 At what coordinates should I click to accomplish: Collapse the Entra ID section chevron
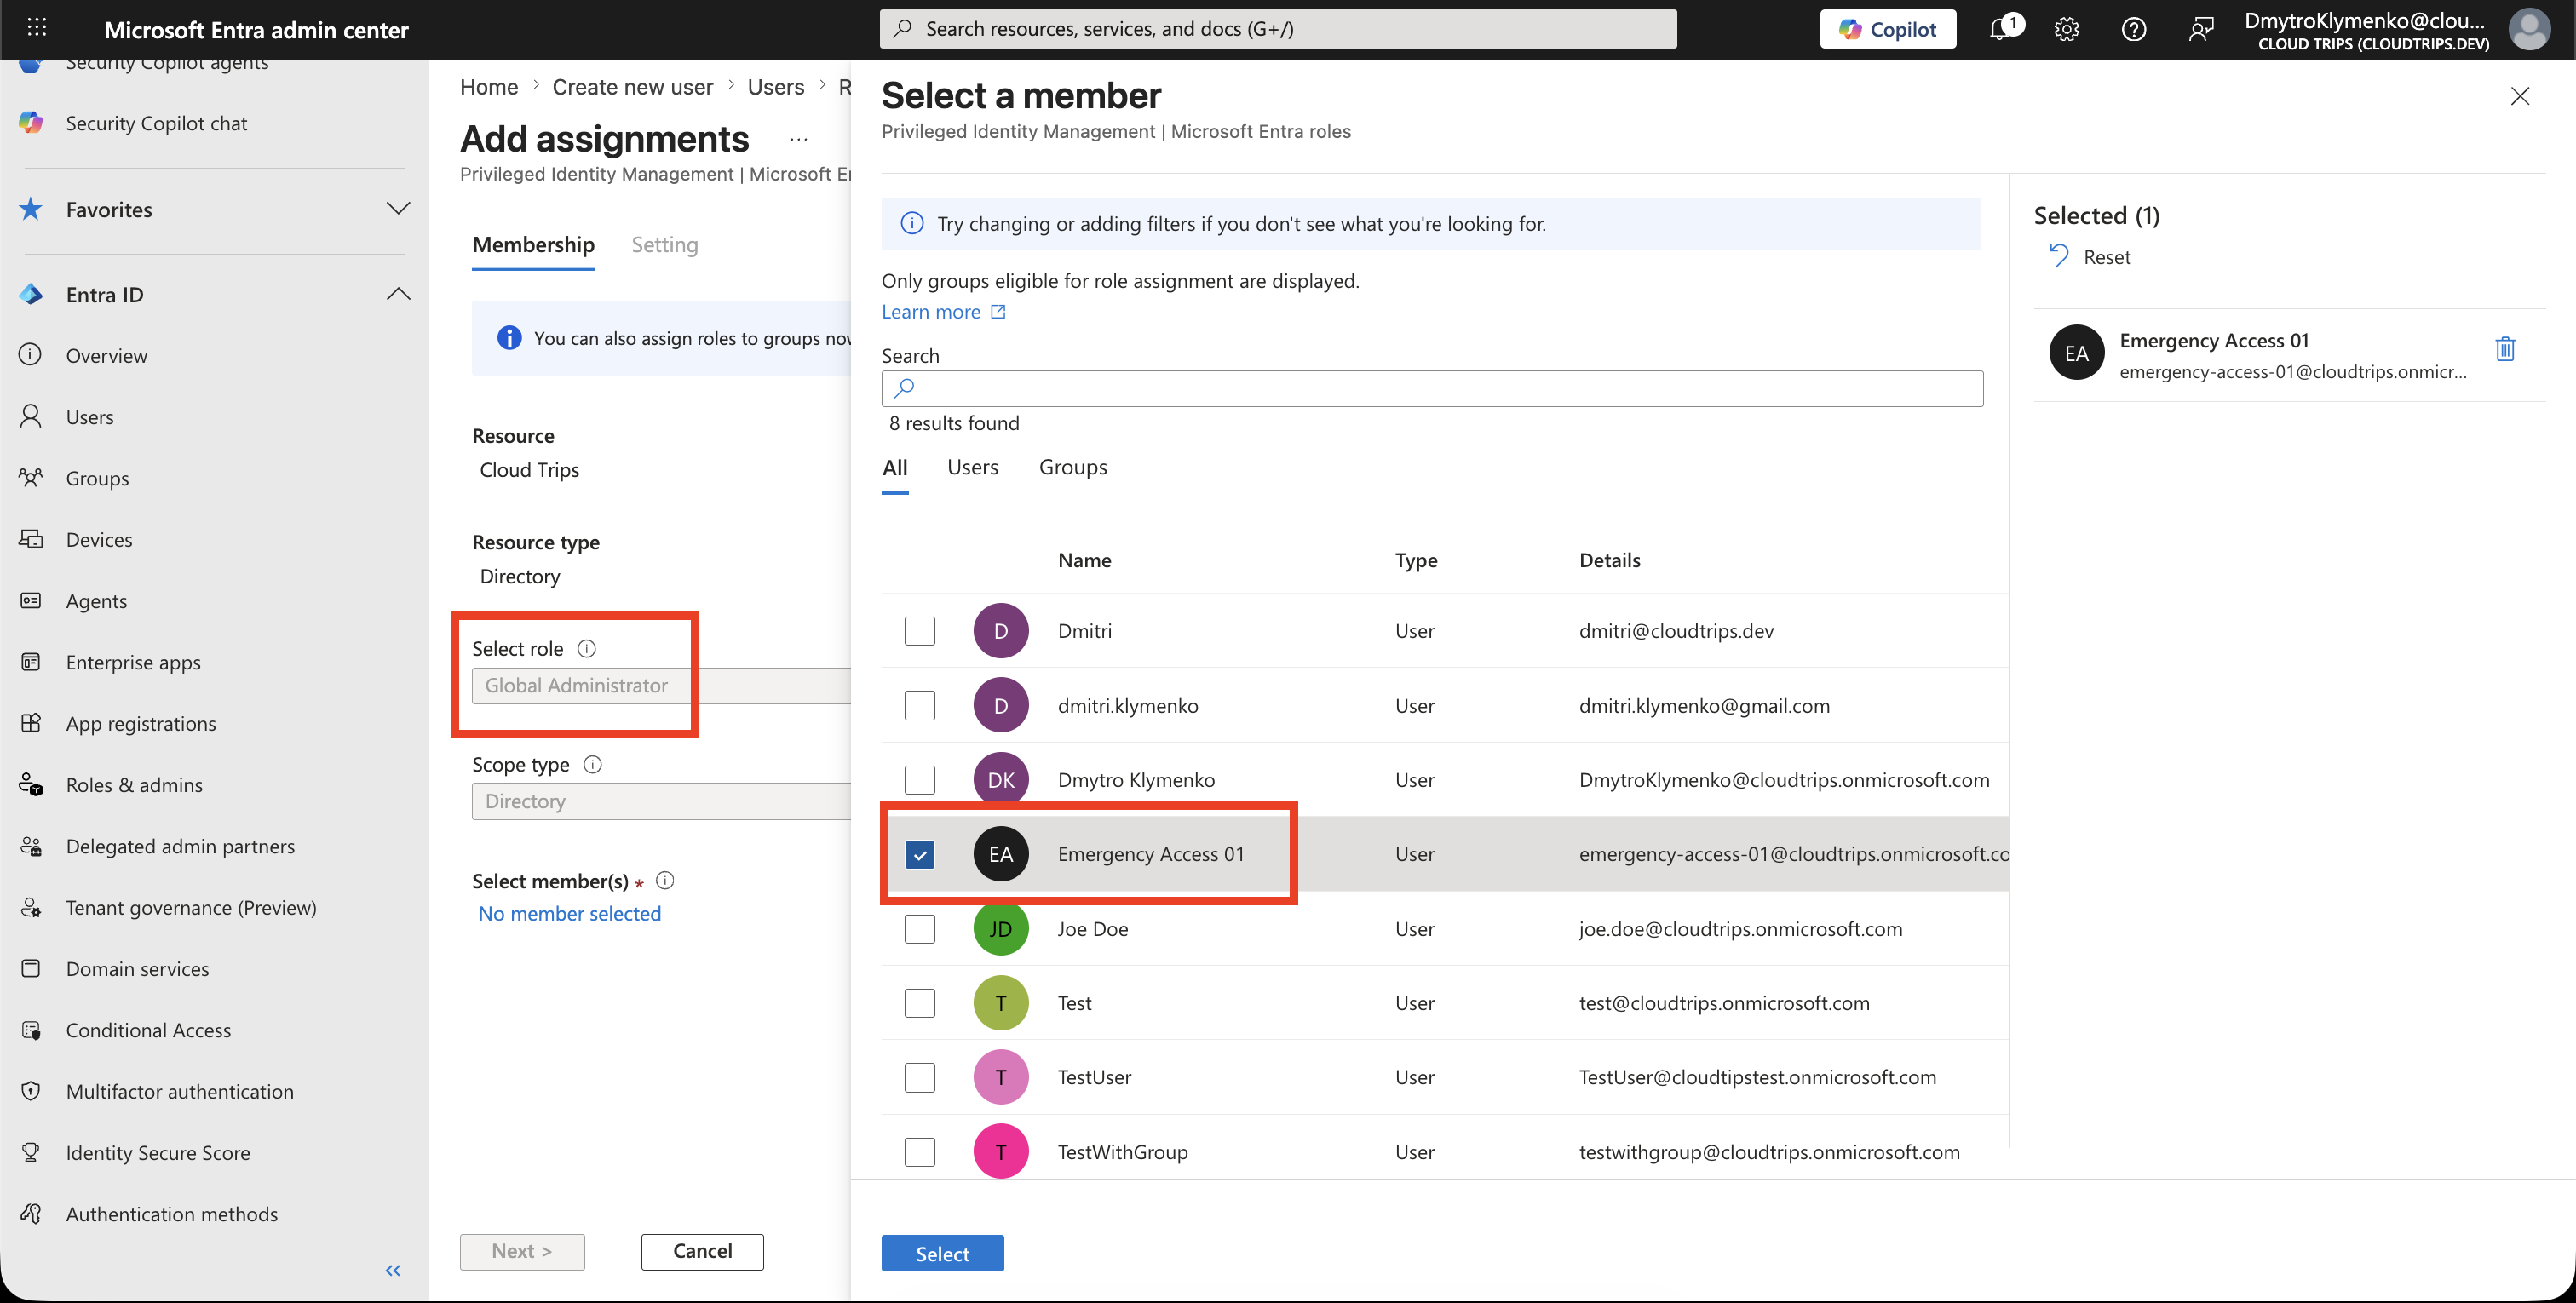[398, 294]
